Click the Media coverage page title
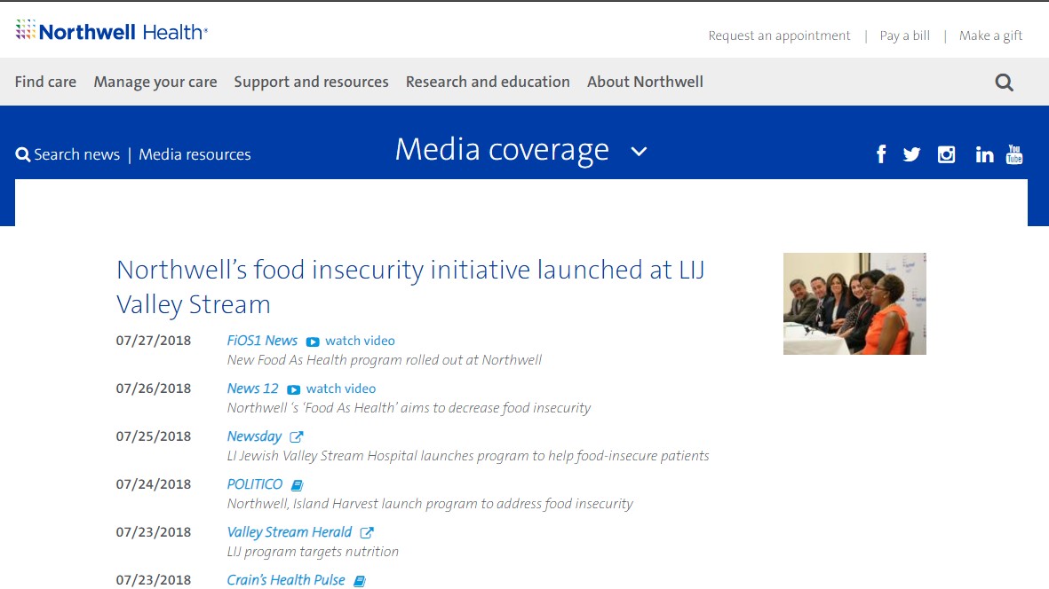Image resolution: width=1049 pixels, height=589 pixels. point(502,150)
